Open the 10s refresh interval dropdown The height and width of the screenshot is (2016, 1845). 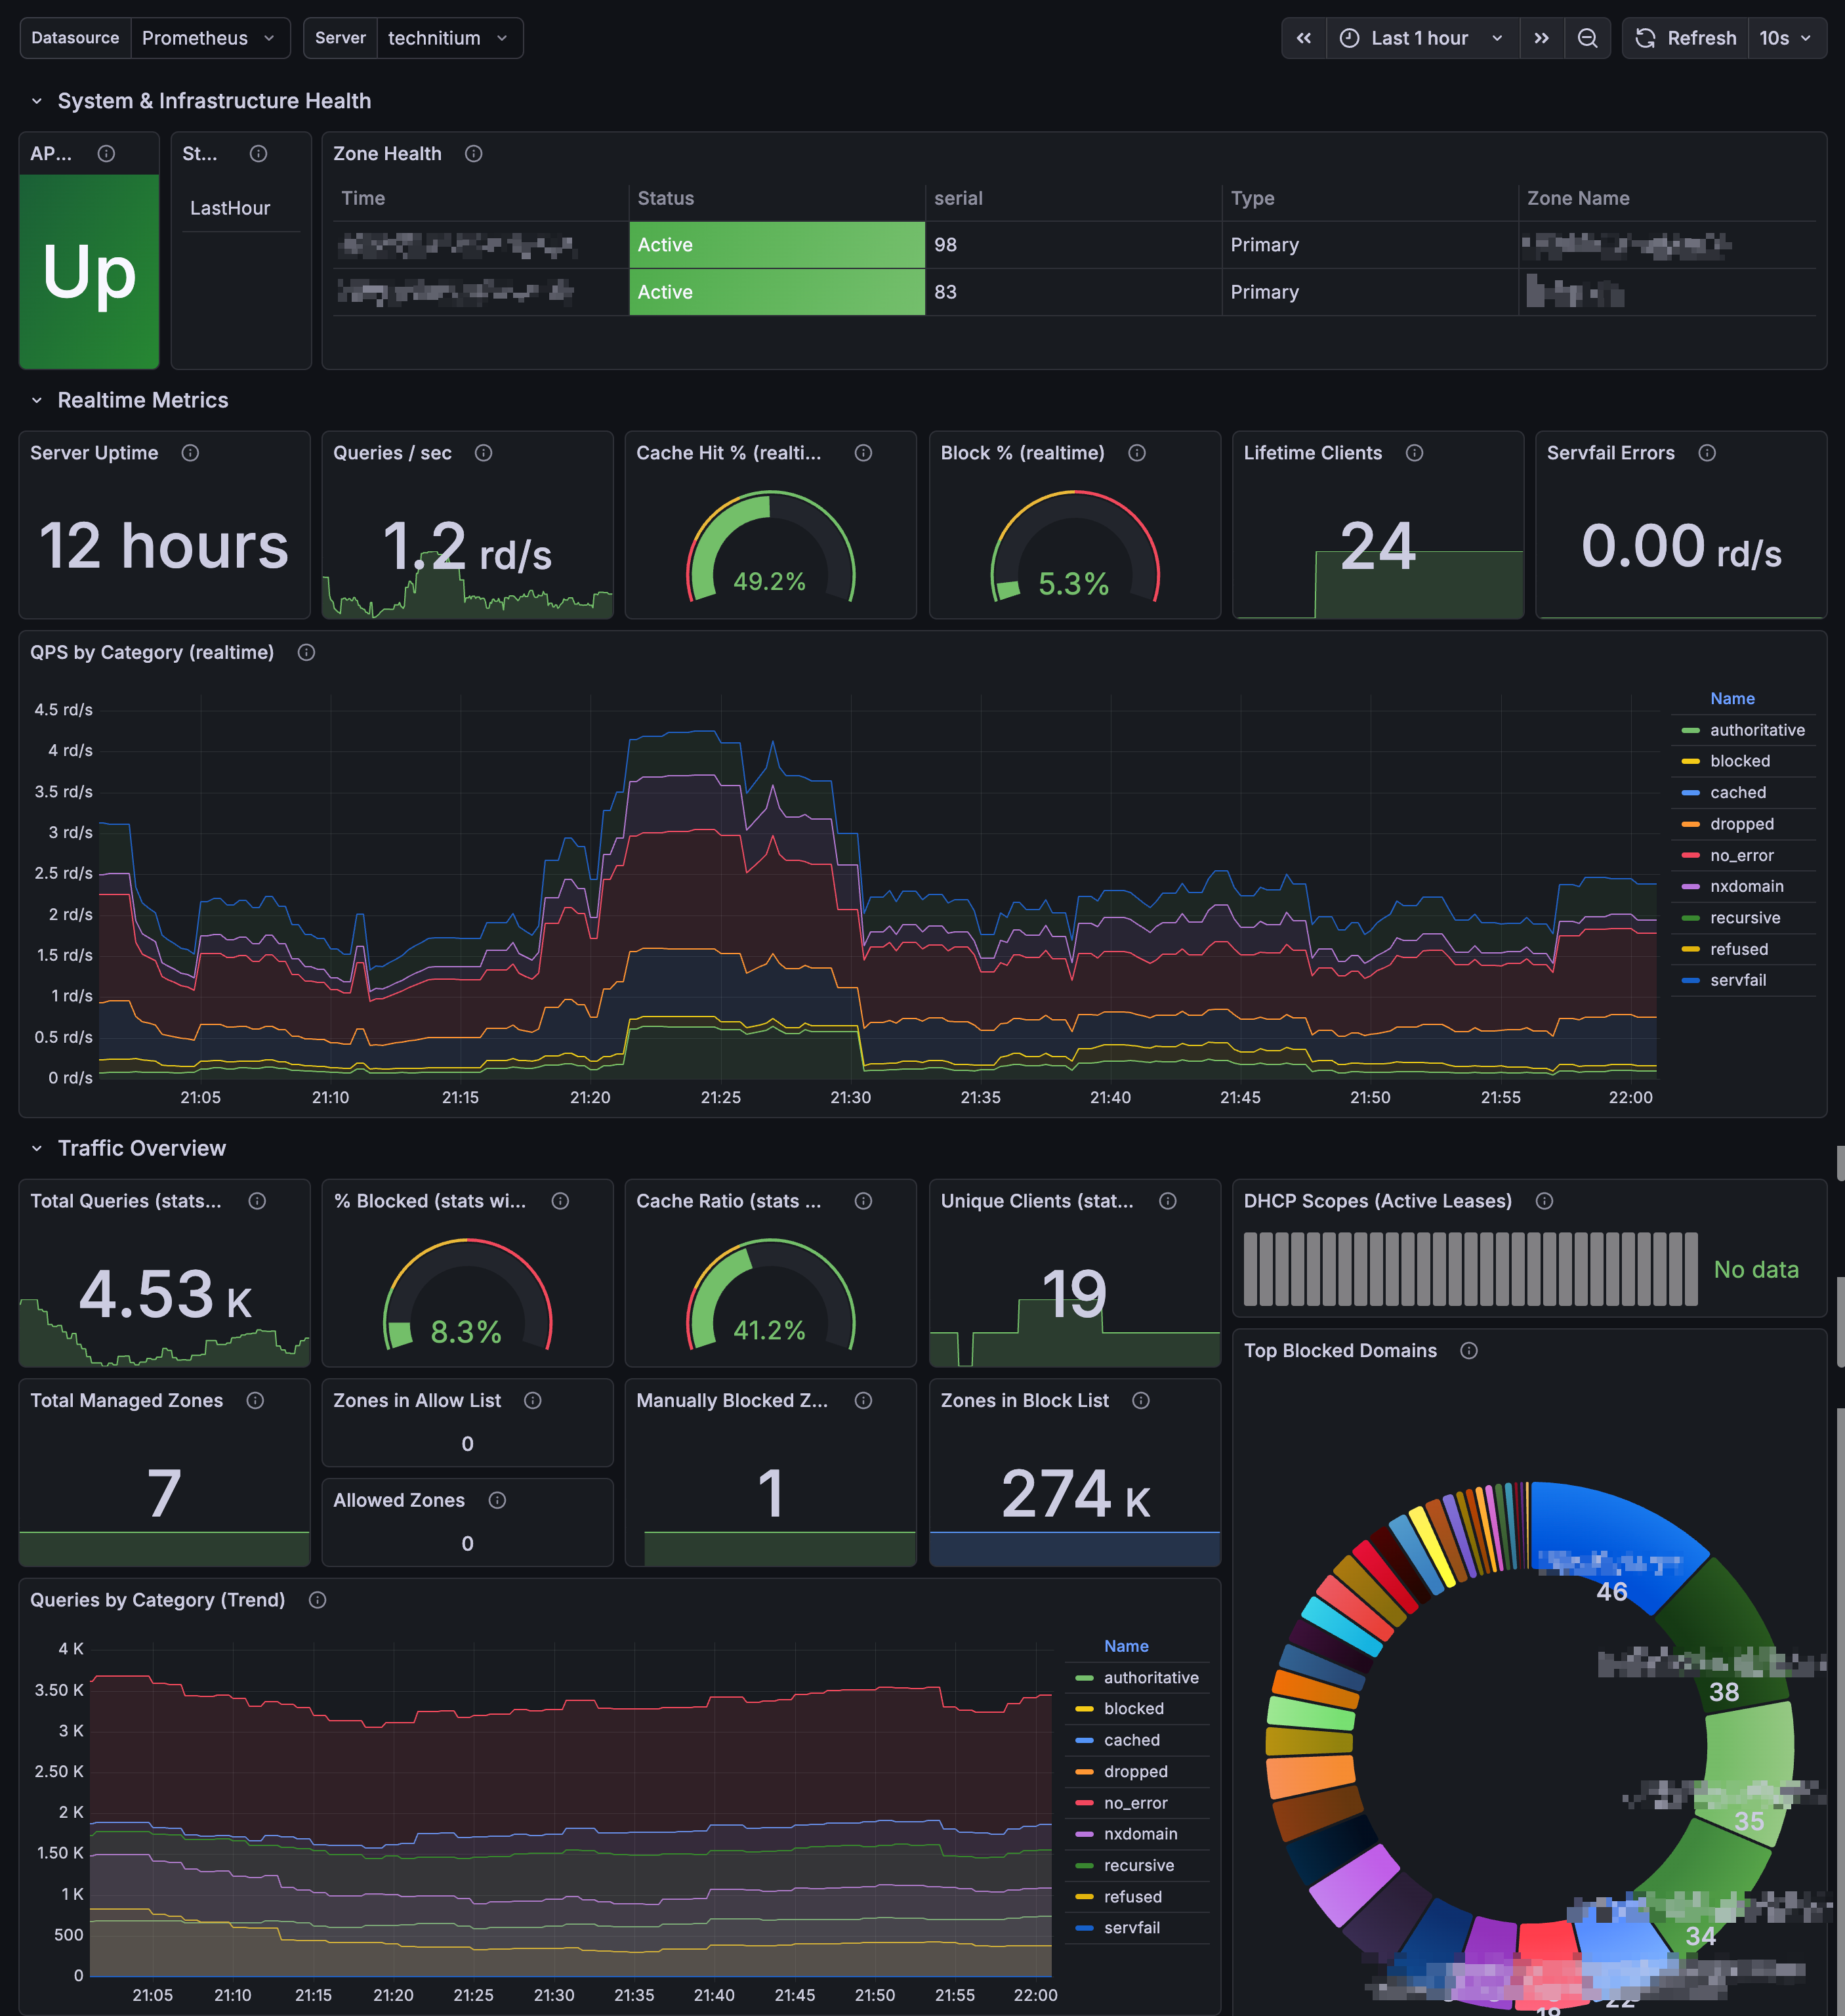pyautogui.click(x=1786, y=38)
